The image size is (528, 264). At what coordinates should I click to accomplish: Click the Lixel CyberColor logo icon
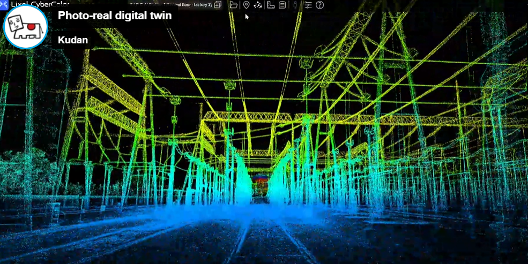4,4
